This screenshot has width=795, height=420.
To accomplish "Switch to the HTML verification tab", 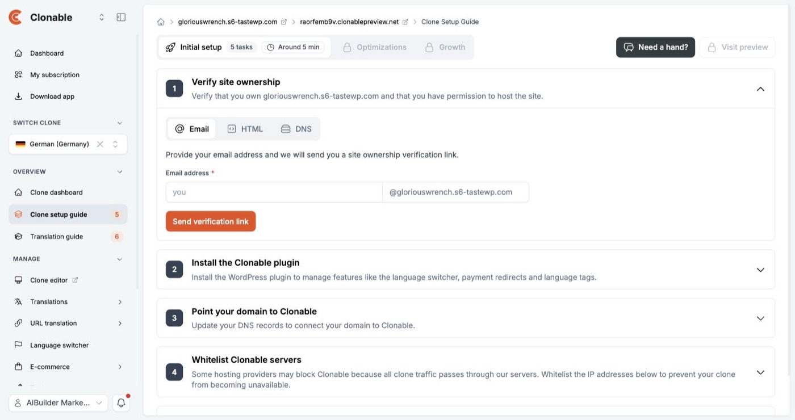I will pos(245,129).
